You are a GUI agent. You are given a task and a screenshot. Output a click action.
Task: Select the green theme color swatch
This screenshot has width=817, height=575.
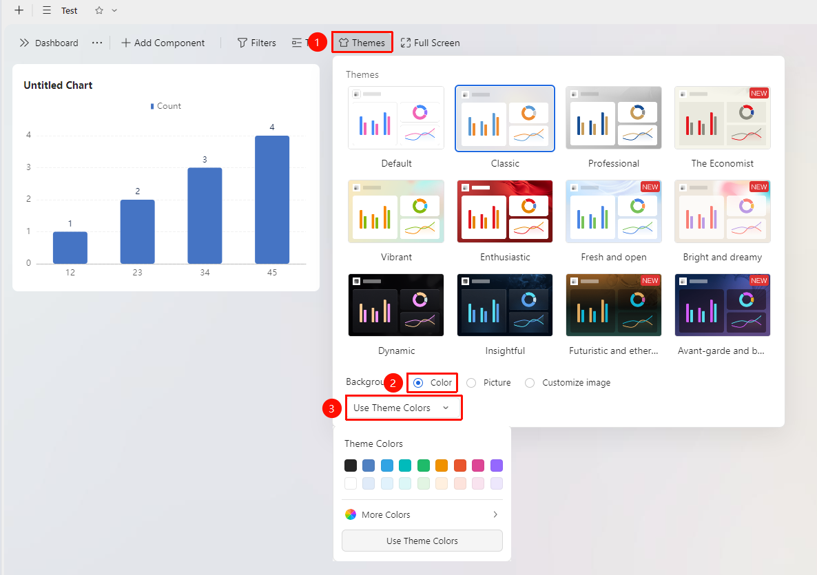tap(424, 465)
